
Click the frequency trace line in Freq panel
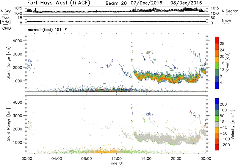pyautogui.click(x=116, y=22)
